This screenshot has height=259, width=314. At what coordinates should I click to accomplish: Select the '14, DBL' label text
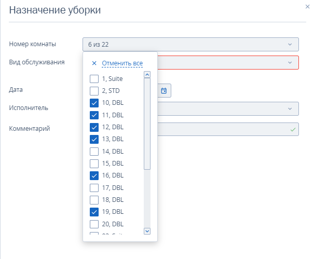[x=113, y=152]
